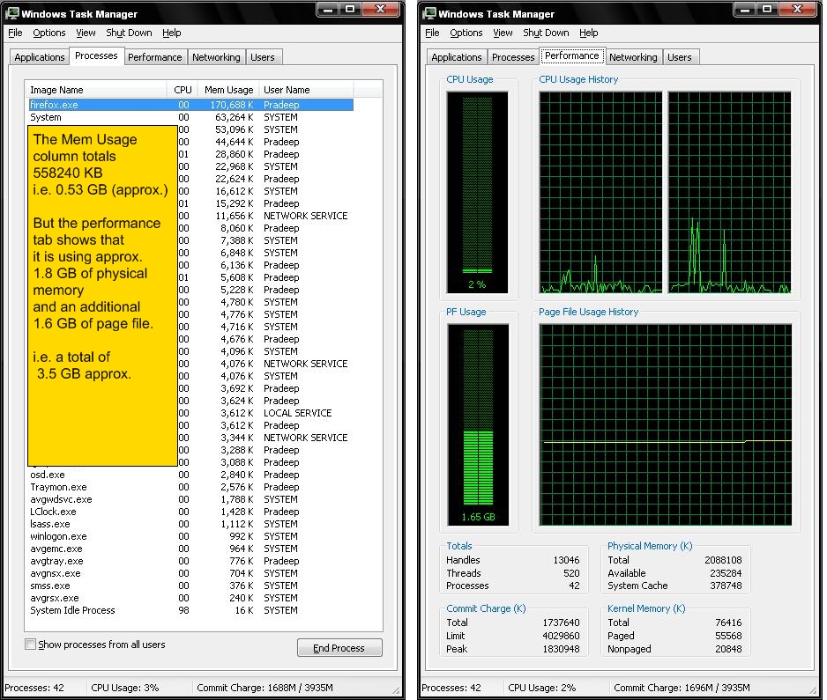Select the lsass.exe process row
The height and width of the screenshot is (700, 827).
coord(191,524)
